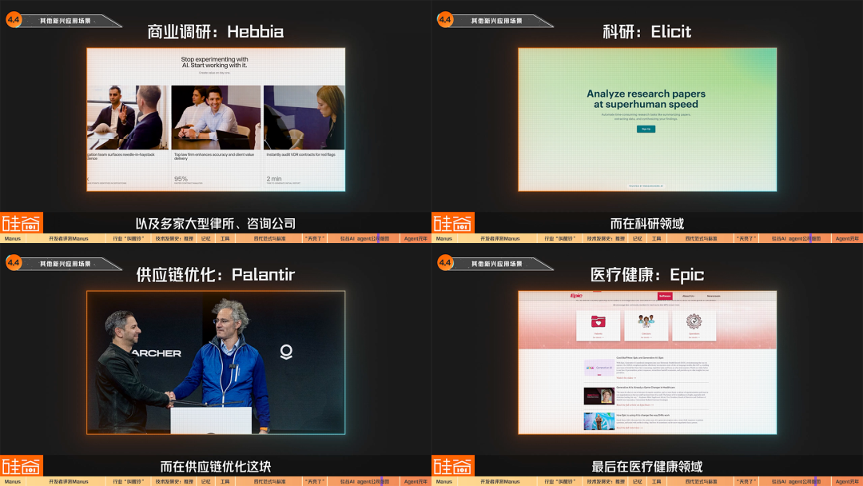This screenshot has height=486, width=863.
Task: Jump to the 技术发展史: 推理 chapter in the Palantir panel
Action: coord(174,481)
